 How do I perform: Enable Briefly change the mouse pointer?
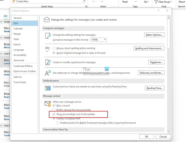[54, 110]
